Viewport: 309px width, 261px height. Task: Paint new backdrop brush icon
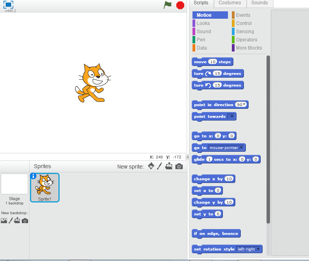11,220
